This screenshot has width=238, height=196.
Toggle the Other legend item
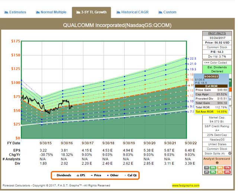pyautogui.click(x=113, y=175)
